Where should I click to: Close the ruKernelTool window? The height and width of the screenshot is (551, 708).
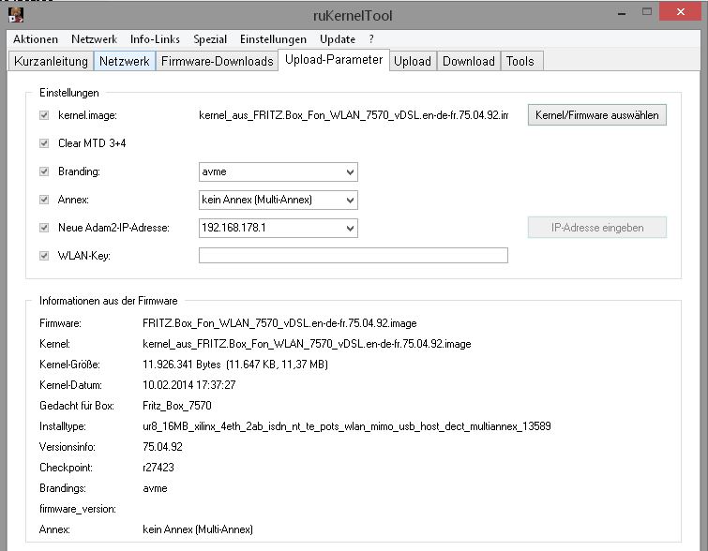(680, 12)
